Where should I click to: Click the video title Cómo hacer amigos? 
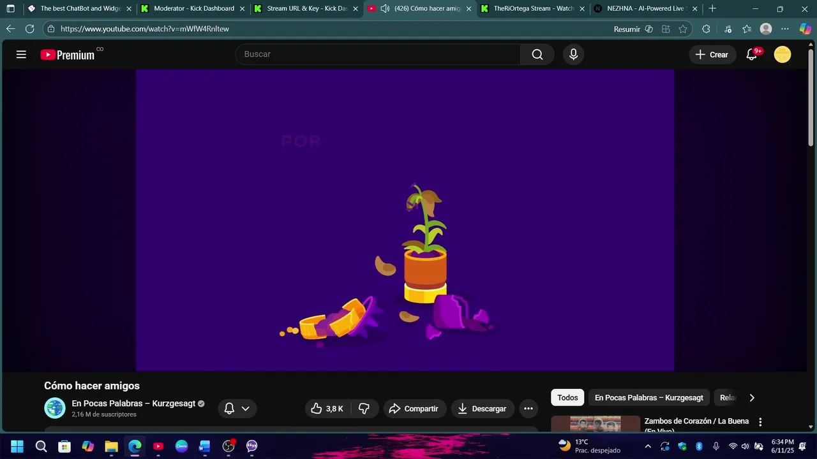point(92,386)
